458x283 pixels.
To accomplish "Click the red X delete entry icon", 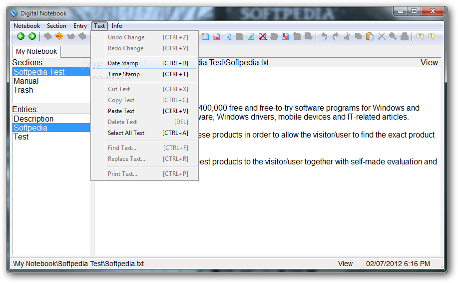I will [x=263, y=36].
